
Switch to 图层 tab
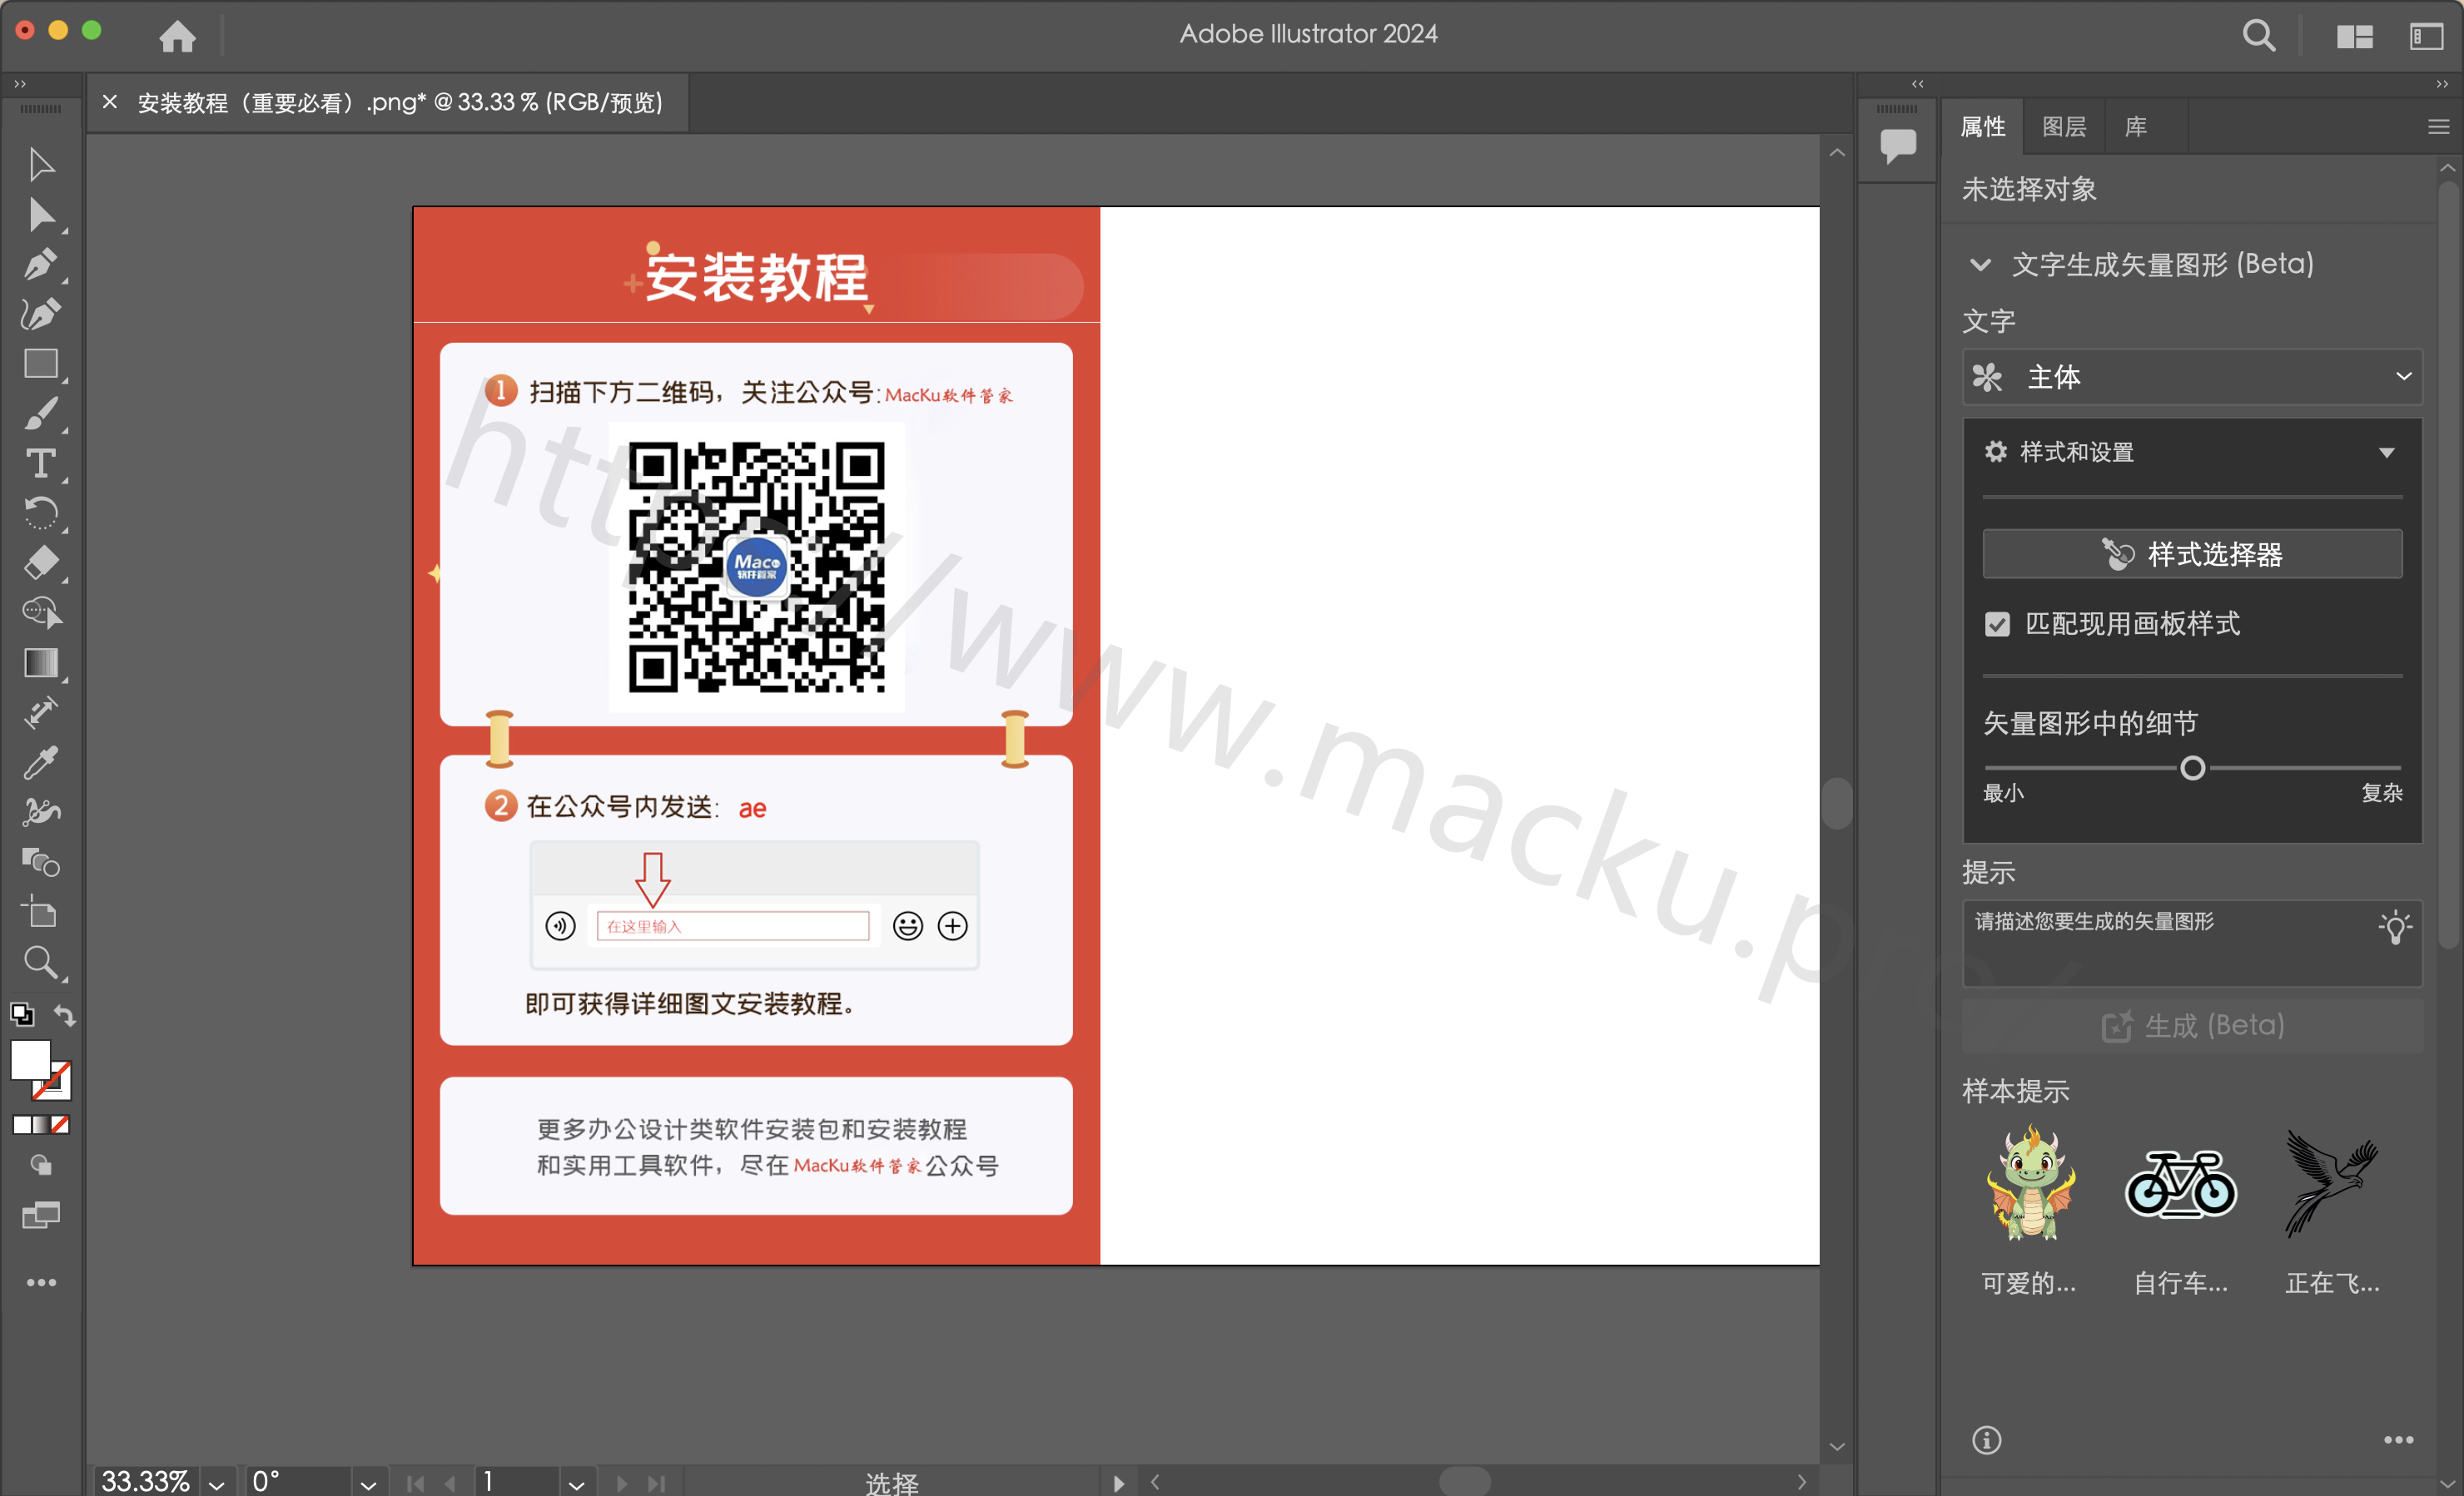[x=2063, y=127]
